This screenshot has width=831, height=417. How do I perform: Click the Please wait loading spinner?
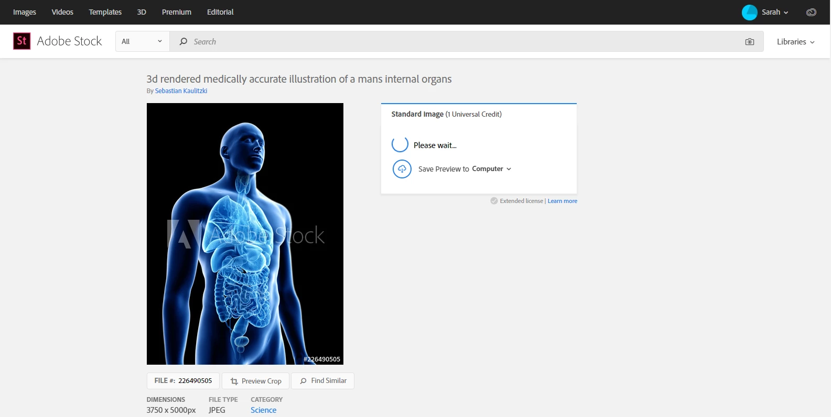point(400,144)
